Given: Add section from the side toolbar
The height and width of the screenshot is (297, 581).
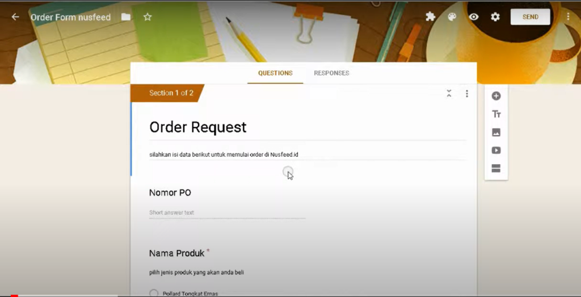Looking at the screenshot, I should pyautogui.click(x=496, y=168).
